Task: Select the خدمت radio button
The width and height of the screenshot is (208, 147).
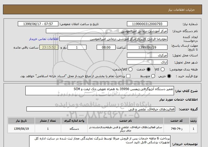Action: pos(149,69)
